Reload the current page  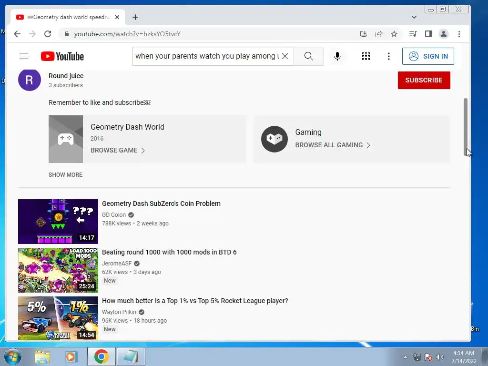pos(48,34)
